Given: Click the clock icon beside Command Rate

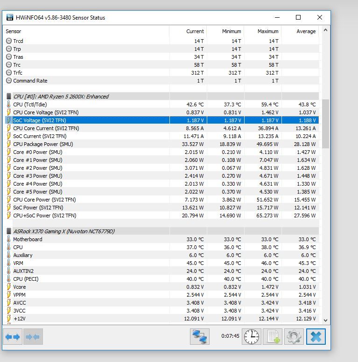Looking at the screenshot, I should 9,81.
